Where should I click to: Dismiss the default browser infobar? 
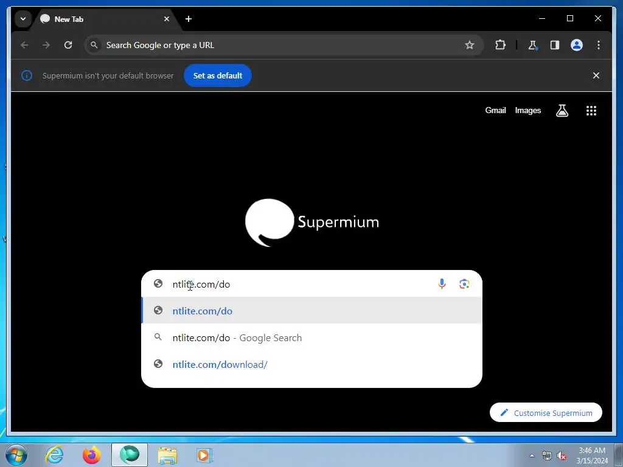click(x=596, y=75)
